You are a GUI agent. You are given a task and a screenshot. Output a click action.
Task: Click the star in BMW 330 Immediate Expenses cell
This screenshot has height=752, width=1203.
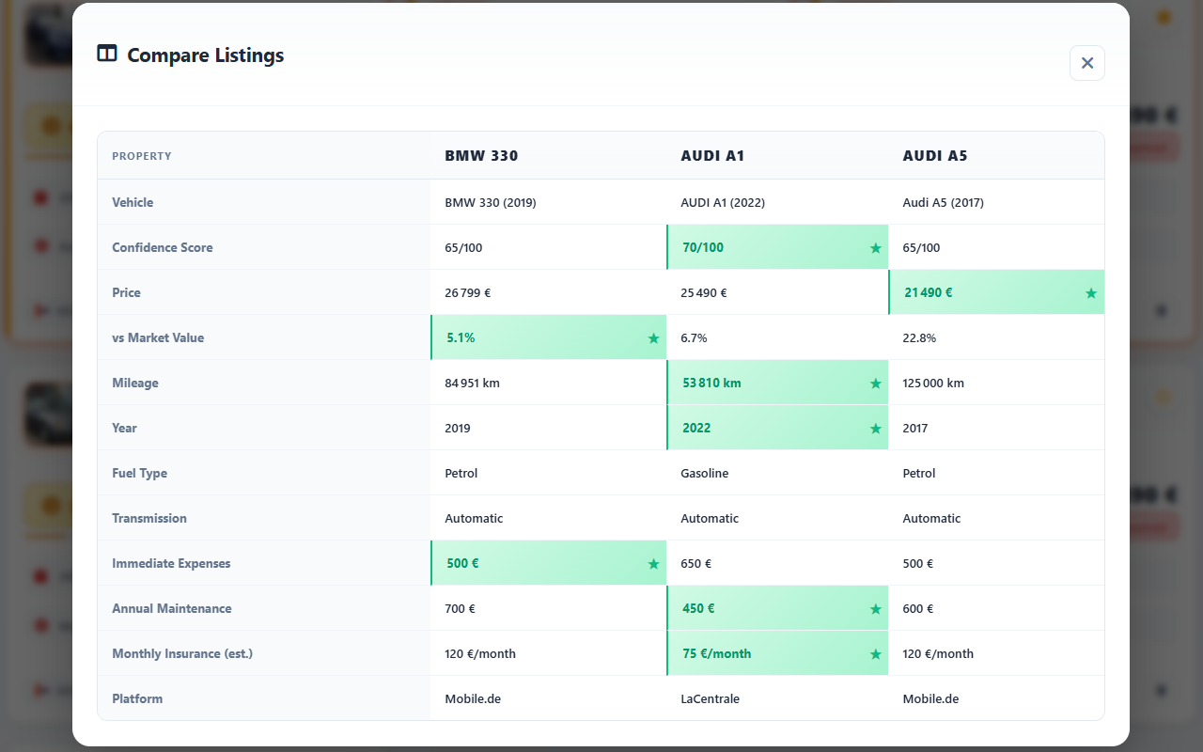coord(654,564)
